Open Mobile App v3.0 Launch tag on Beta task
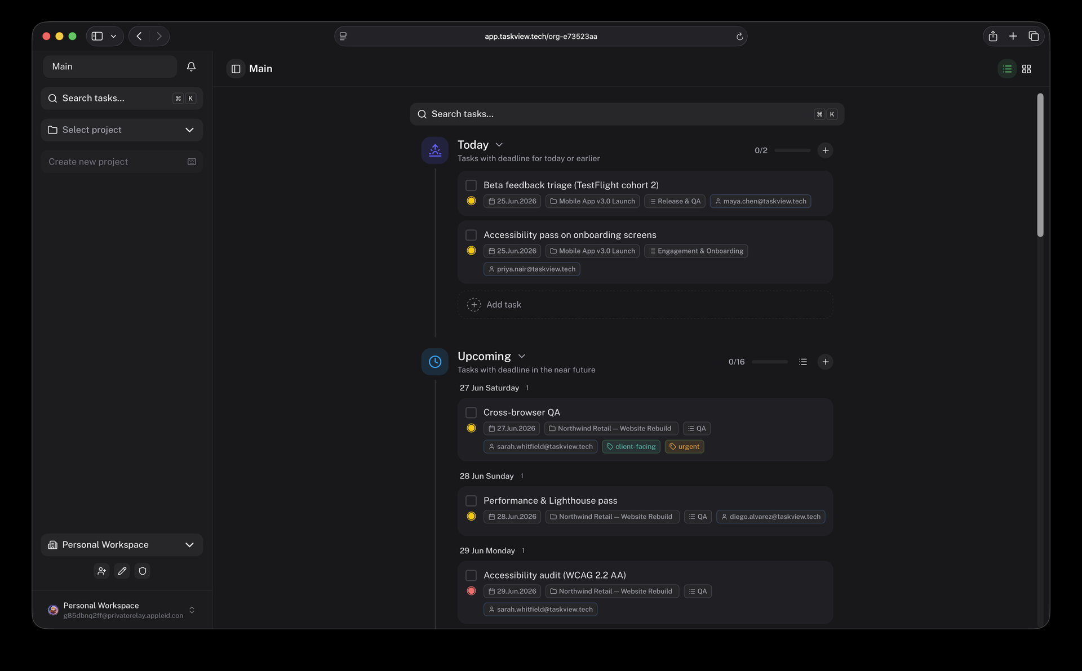This screenshot has height=671, width=1082. [592, 201]
